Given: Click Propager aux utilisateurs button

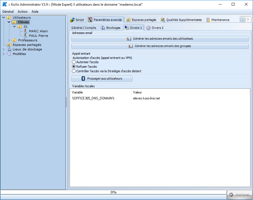Looking at the screenshot, I should (x=102, y=78).
